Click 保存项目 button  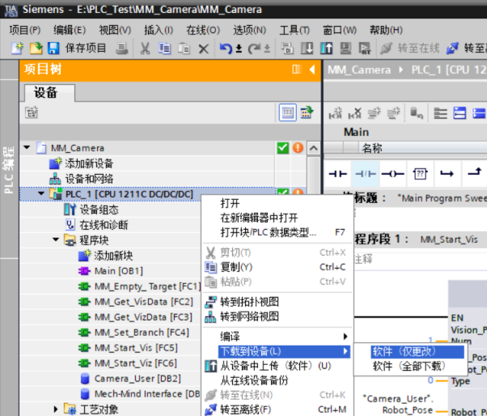[x=78, y=49]
